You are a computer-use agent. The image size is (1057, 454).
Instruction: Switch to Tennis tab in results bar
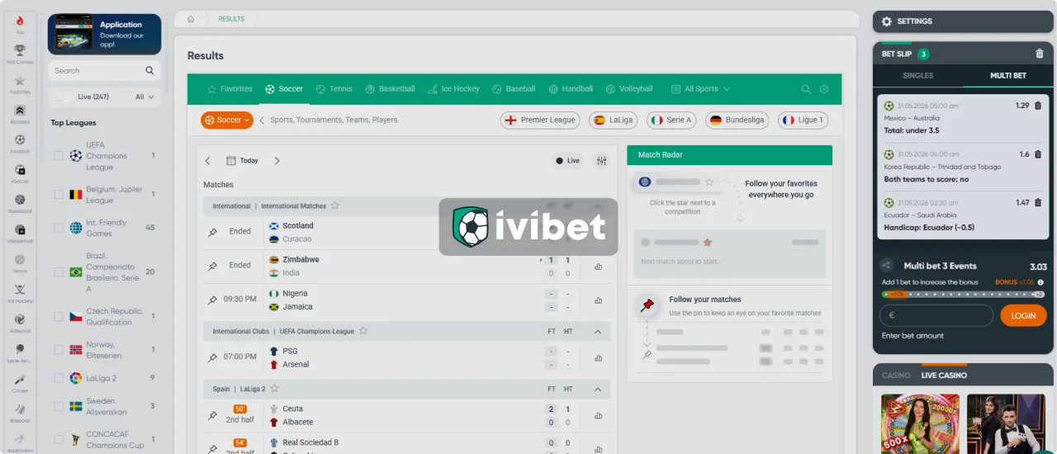(x=334, y=89)
